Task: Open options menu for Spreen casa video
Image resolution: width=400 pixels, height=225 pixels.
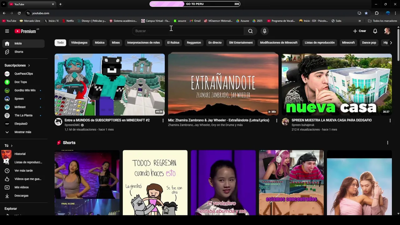Action: click(390, 120)
